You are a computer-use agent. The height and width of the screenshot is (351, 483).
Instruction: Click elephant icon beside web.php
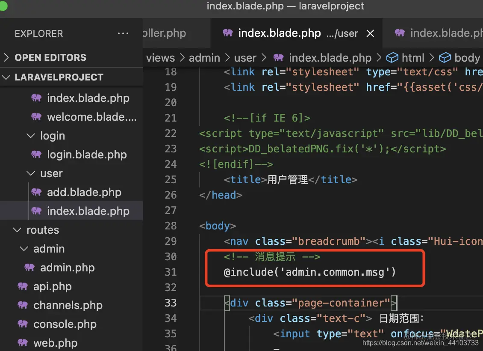point(23,342)
